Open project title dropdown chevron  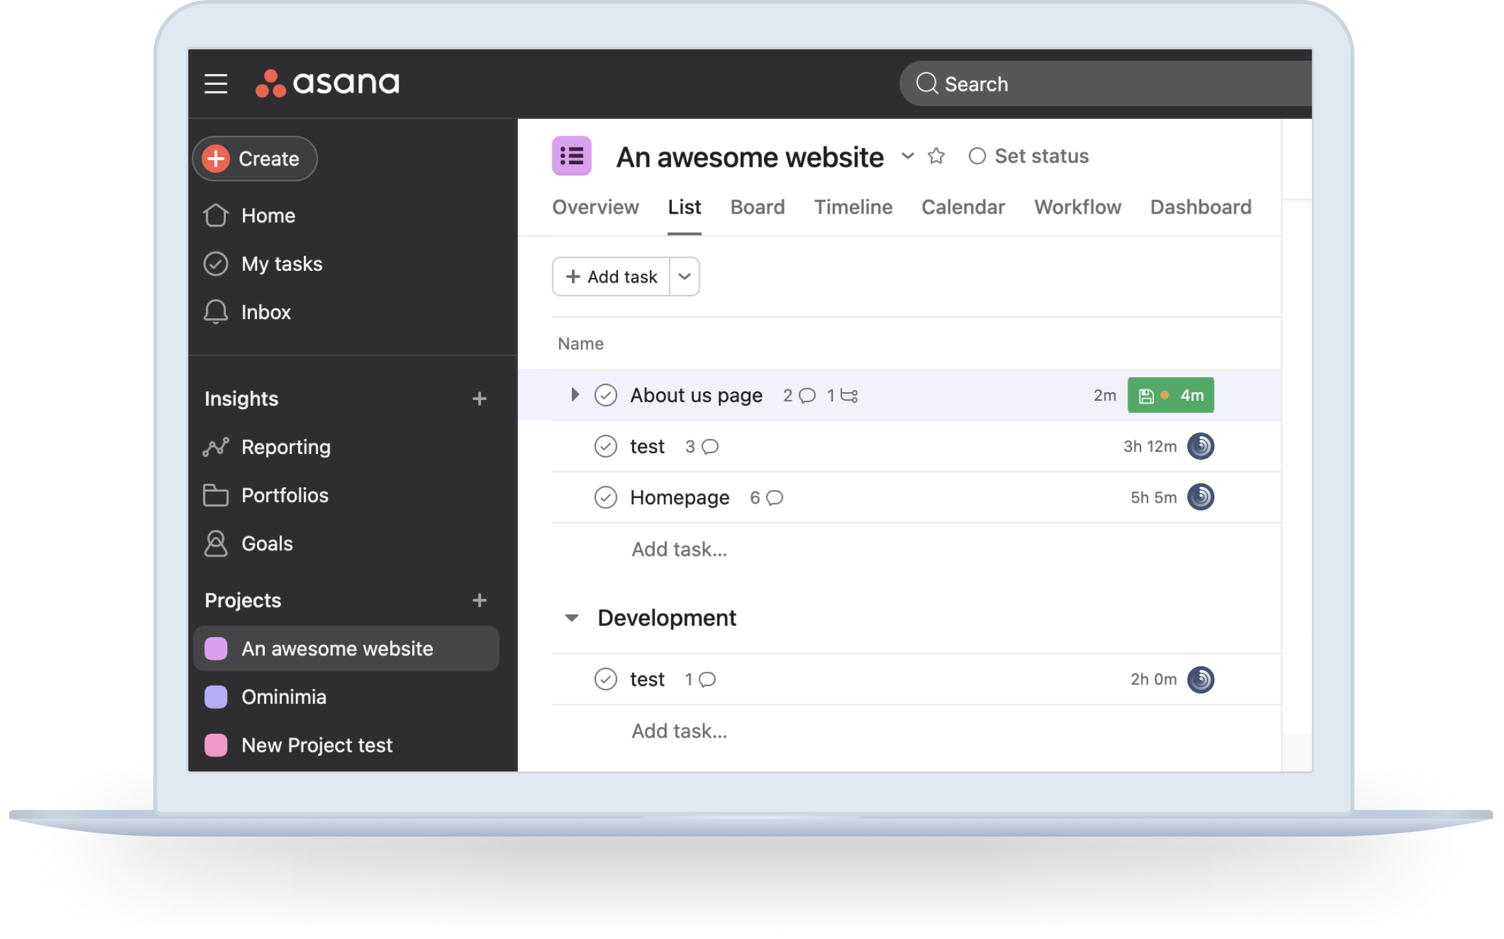tap(907, 156)
